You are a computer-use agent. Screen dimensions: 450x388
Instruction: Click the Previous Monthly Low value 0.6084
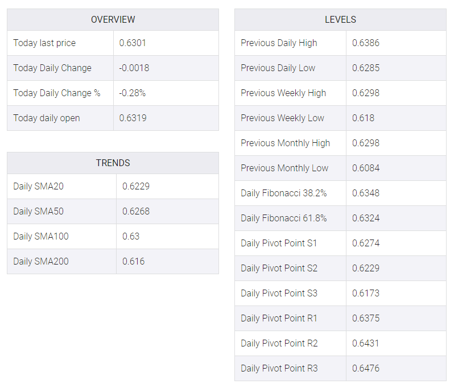pos(366,168)
